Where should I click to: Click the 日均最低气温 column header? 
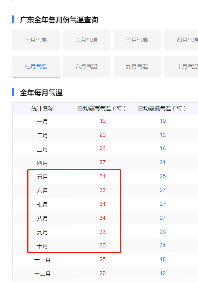point(162,108)
